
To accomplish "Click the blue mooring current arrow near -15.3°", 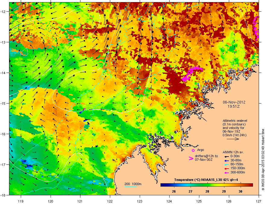I will (82, 111).
